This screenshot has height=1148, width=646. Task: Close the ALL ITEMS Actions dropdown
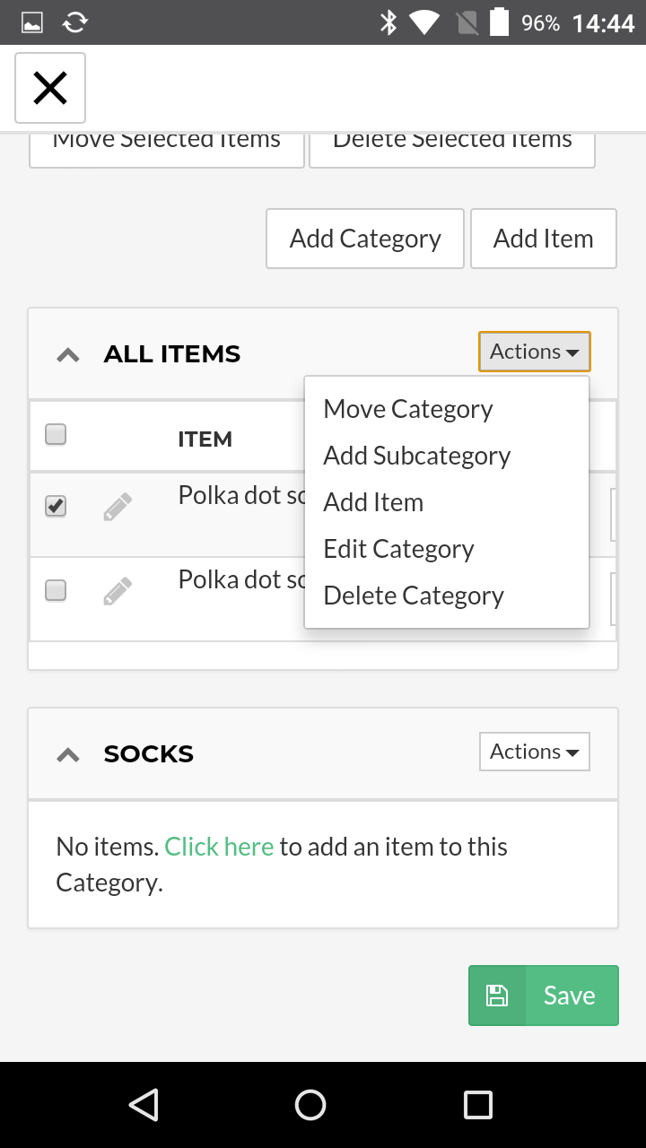[x=534, y=352]
